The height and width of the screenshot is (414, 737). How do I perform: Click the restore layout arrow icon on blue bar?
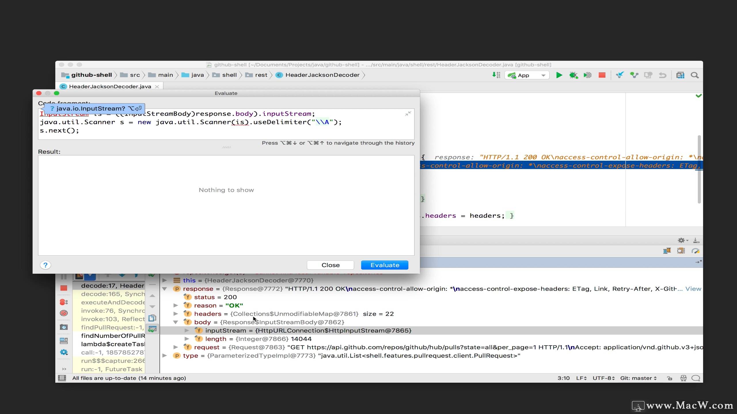tap(699, 262)
